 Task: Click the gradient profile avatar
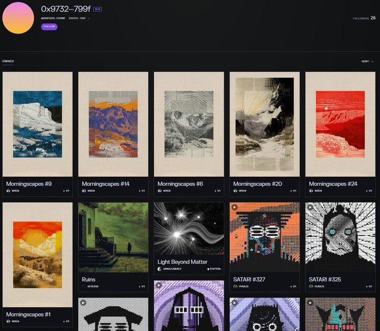tap(18, 18)
